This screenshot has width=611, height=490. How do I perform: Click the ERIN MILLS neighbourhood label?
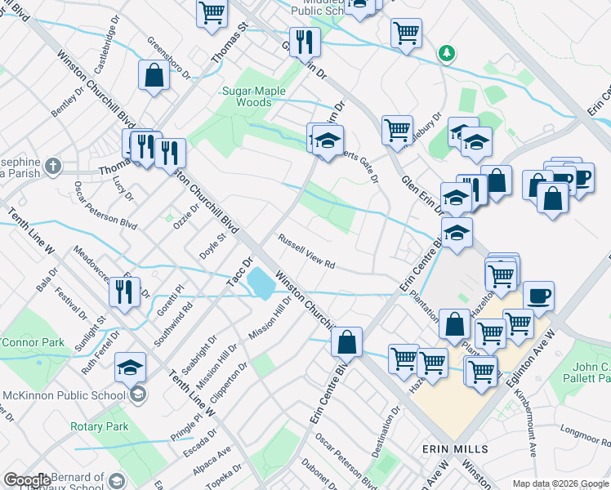(x=456, y=449)
